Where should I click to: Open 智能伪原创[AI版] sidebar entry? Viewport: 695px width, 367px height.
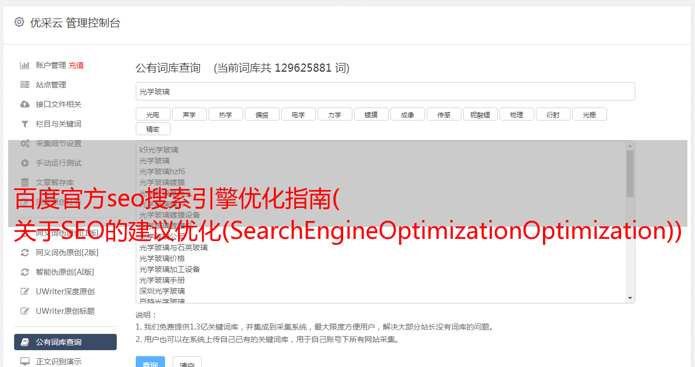pos(65,272)
